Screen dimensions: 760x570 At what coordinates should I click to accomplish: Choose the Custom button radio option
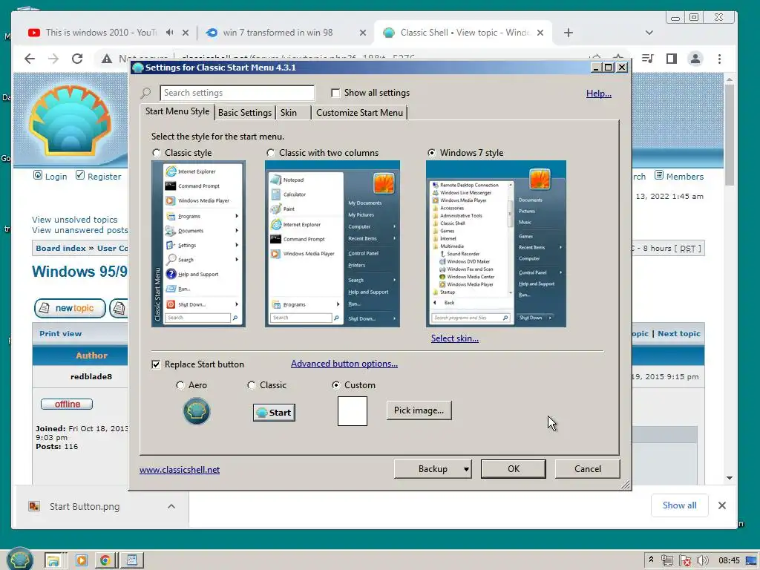[x=336, y=385]
